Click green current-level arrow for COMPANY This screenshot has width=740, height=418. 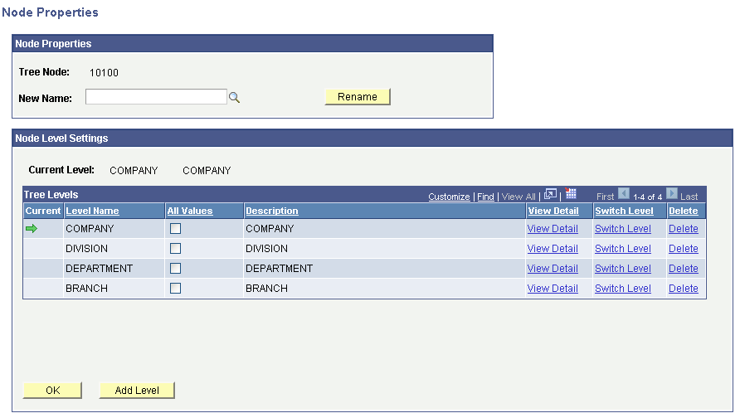32,229
